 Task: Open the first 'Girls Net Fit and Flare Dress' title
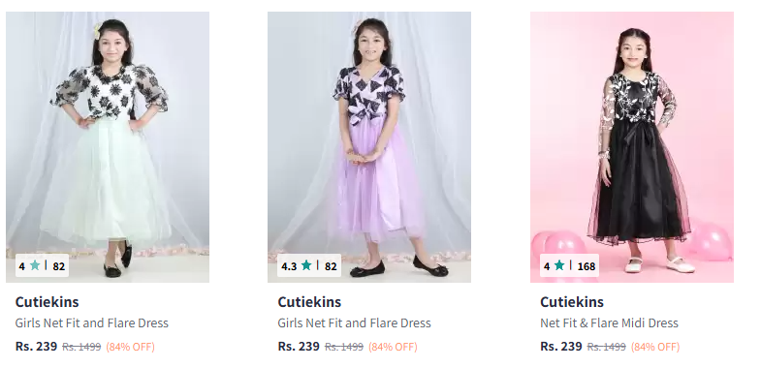pyautogui.click(x=92, y=322)
